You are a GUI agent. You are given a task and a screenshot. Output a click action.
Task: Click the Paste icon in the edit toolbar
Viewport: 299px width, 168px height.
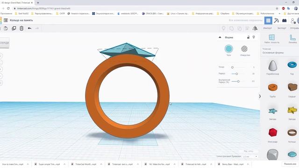tap(6, 28)
